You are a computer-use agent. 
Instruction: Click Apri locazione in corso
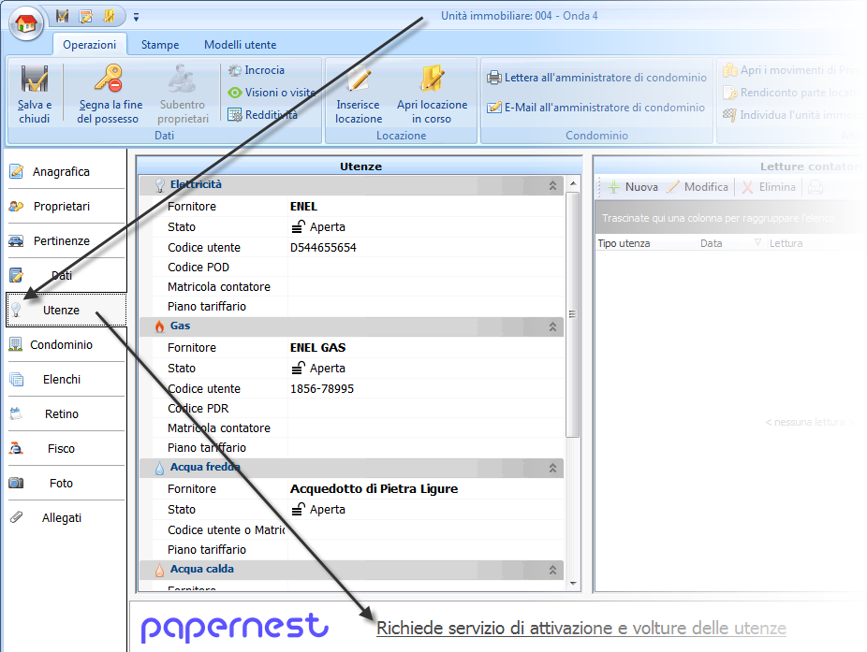click(432, 94)
